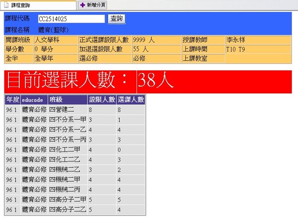The image size is (298, 218).
Task: Select the 四機械二丙 class row
Action: point(75,190)
